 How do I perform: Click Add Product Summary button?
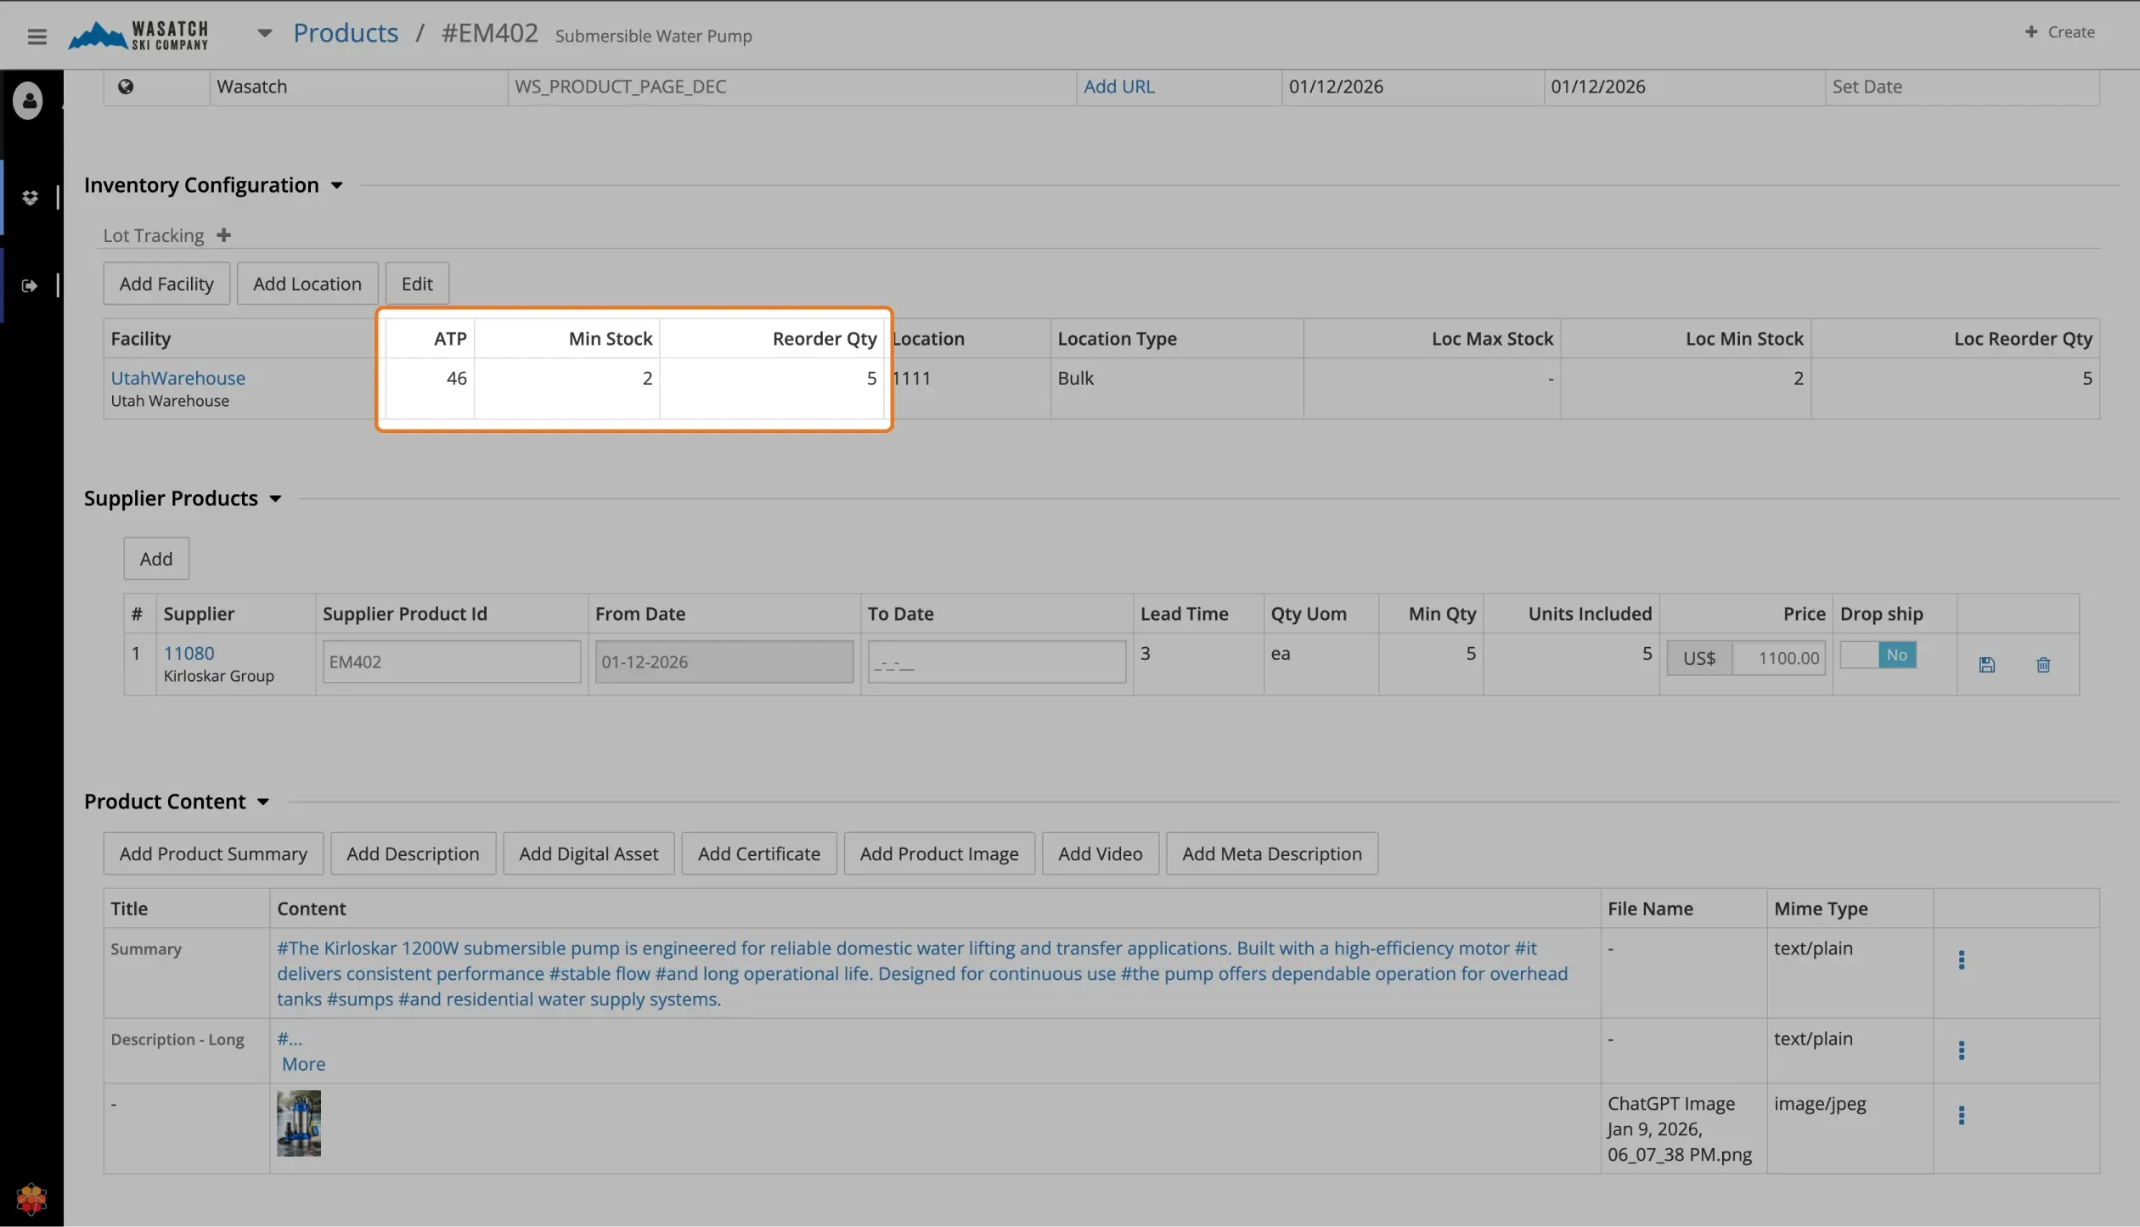click(213, 854)
